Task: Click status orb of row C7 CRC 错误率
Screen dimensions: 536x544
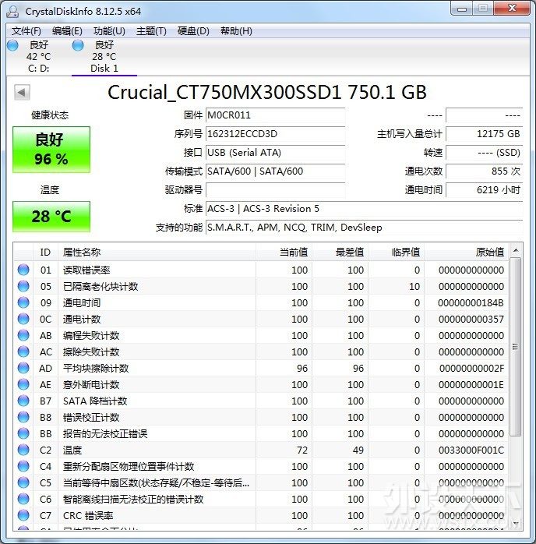Action: pyautogui.click(x=23, y=515)
